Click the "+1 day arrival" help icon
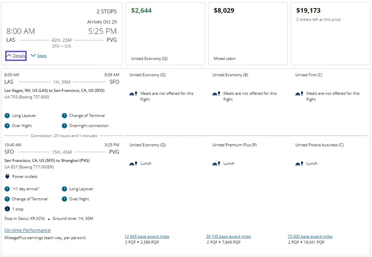 [x=7, y=189]
